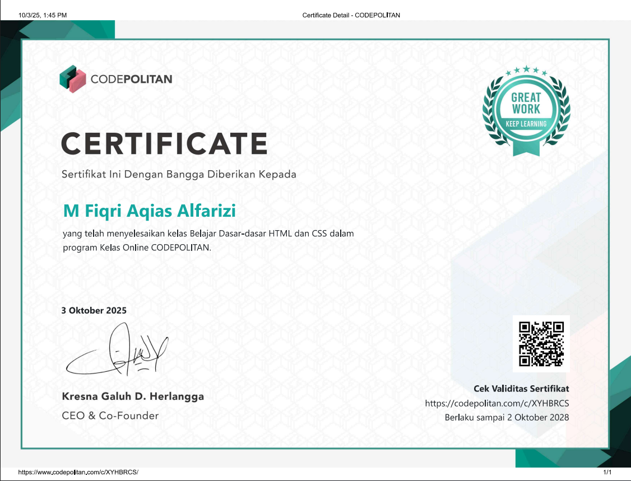This screenshot has width=631, height=481.
Task: Click the CODEPOLITAN wordmark beside the logo
Action: tap(131, 80)
